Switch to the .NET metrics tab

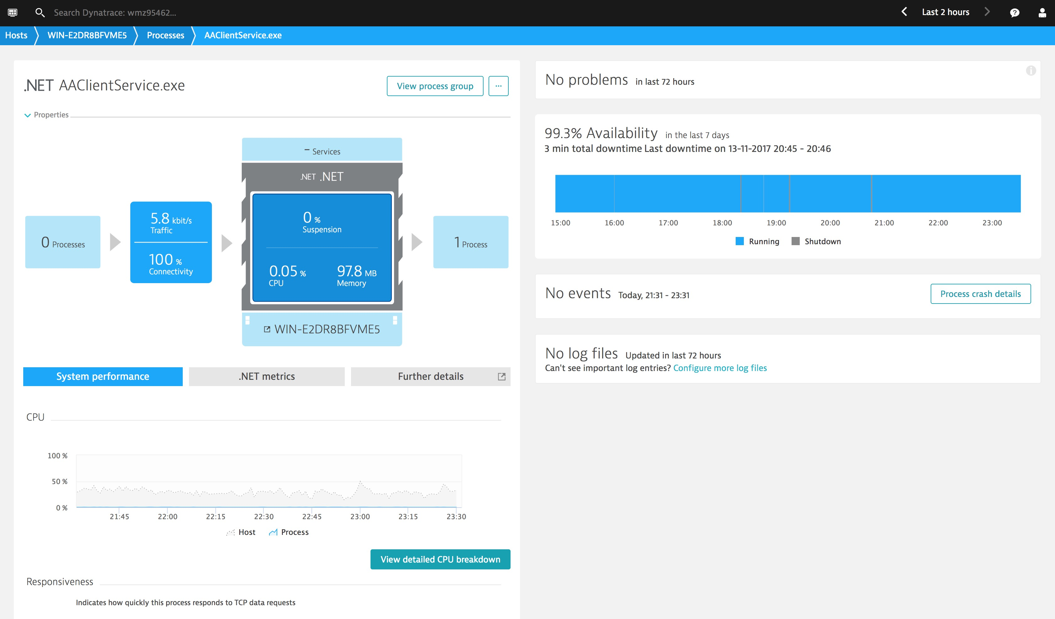[x=266, y=376]
